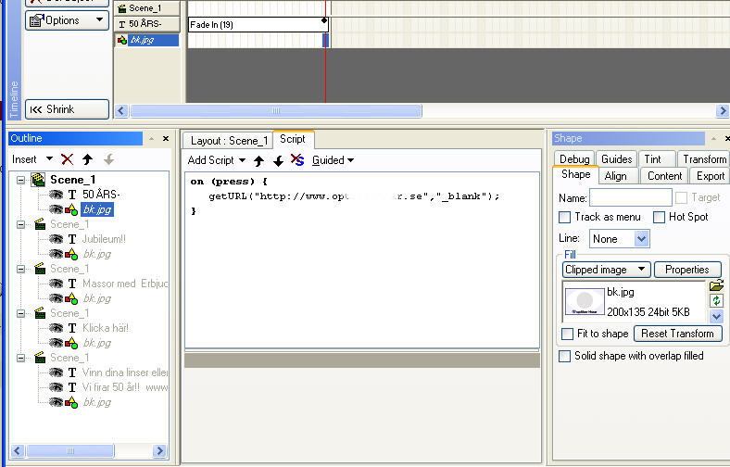Collapse the scene containing Jubileum!!
Screen dimensions: 730x467
pos(21,224)
